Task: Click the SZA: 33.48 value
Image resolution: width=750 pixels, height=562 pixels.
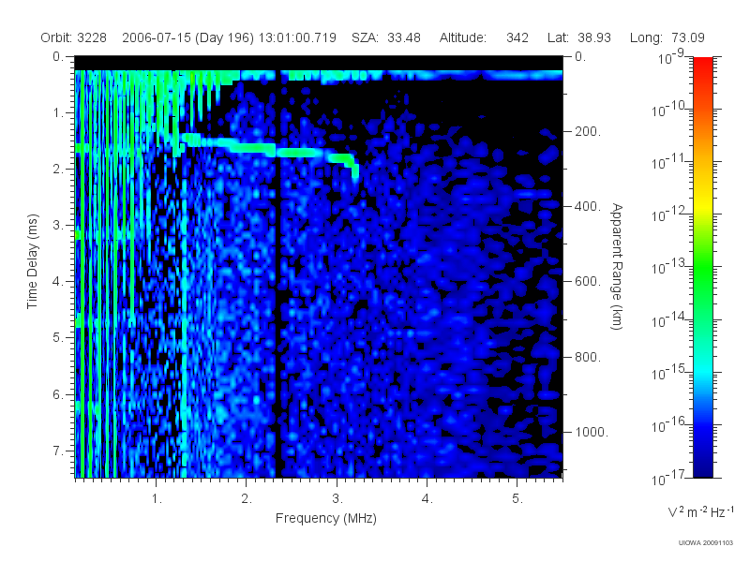Action: pos(386,37)
